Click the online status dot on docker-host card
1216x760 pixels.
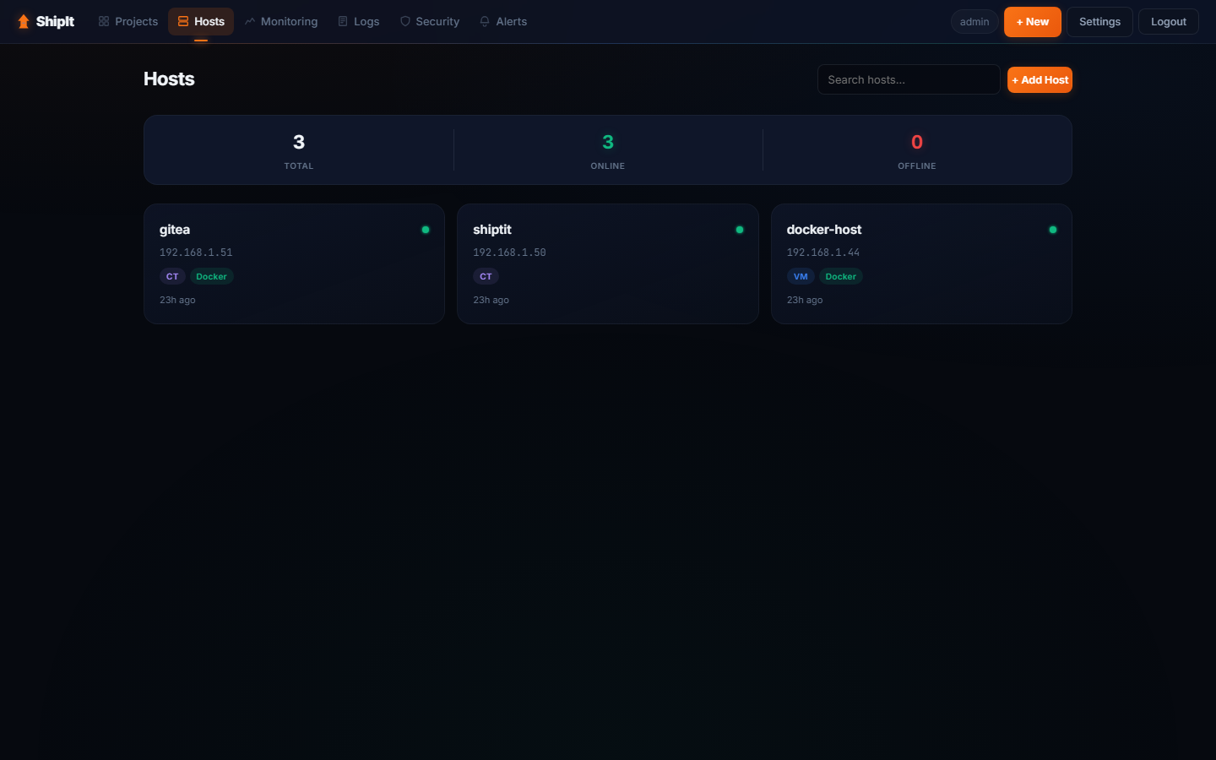point(1052,230)
